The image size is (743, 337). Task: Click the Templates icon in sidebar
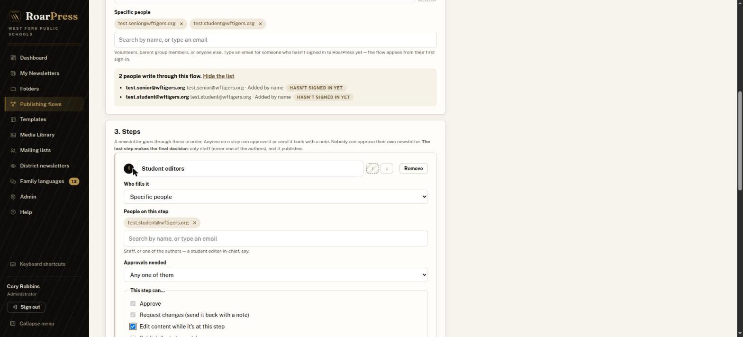point(13,119)
